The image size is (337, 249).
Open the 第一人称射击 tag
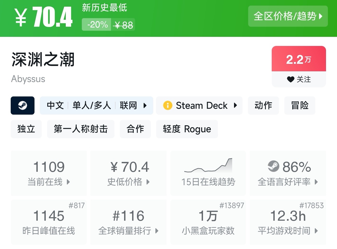pos(81,129)
